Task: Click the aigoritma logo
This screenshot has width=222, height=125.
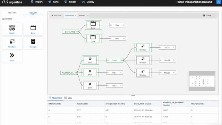Action: point(12,2)
